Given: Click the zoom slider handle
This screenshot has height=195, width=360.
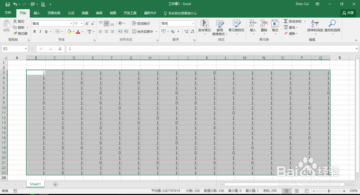Looking at the screenshot, I should tap(329, 191).
